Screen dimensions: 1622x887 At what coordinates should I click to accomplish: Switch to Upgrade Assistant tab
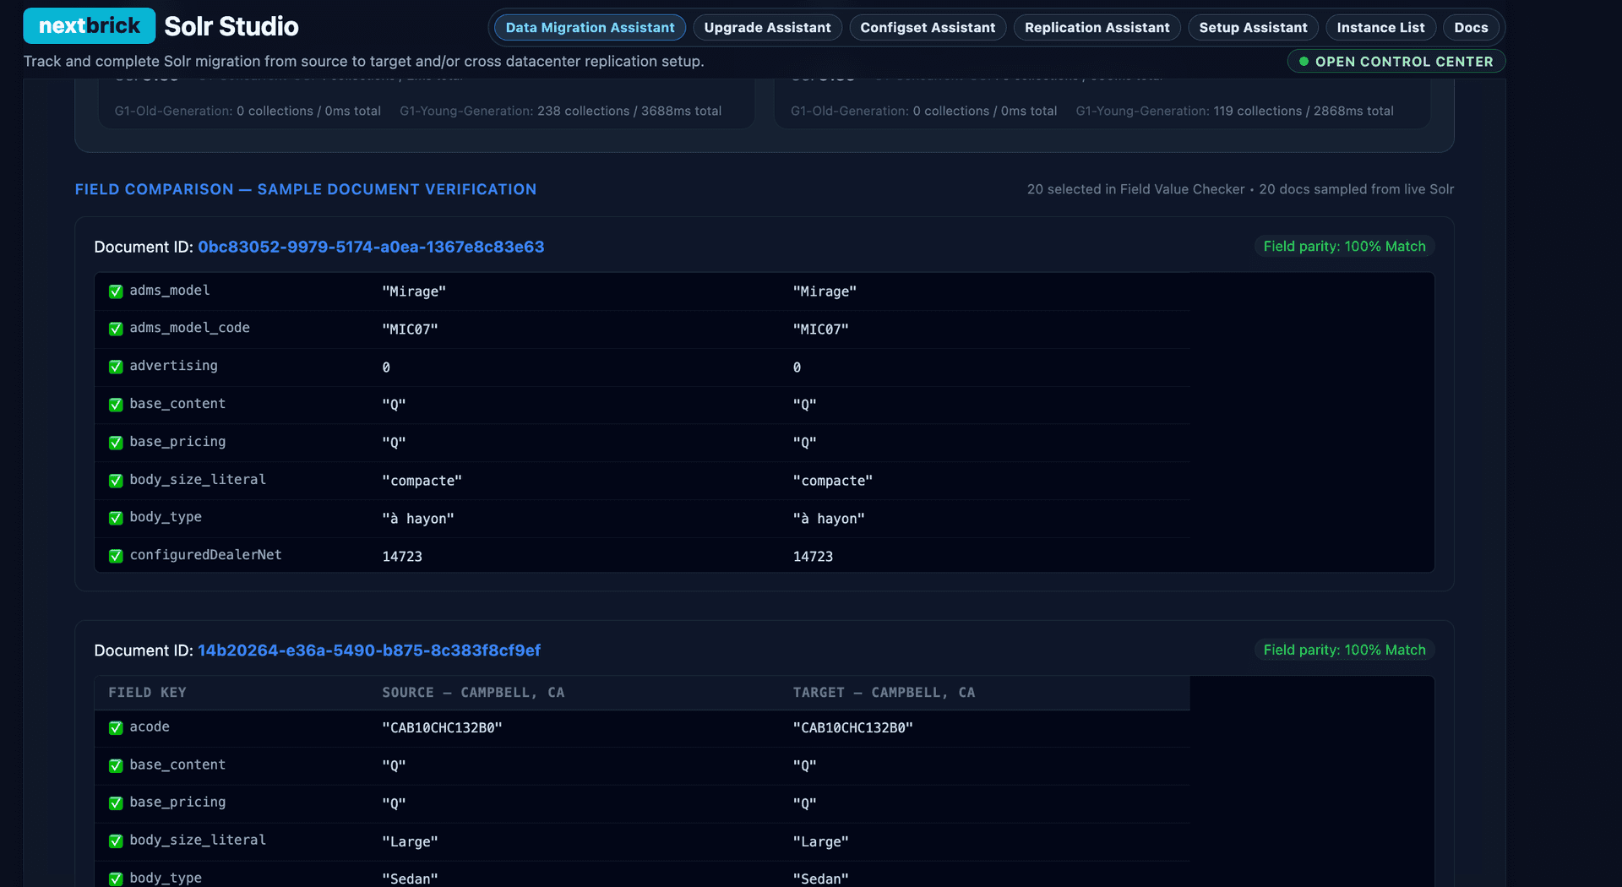(x=767, y=27)
